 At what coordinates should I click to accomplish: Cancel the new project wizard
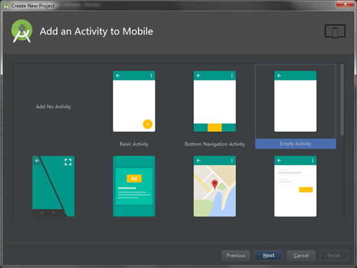click(x=301, y=256)
